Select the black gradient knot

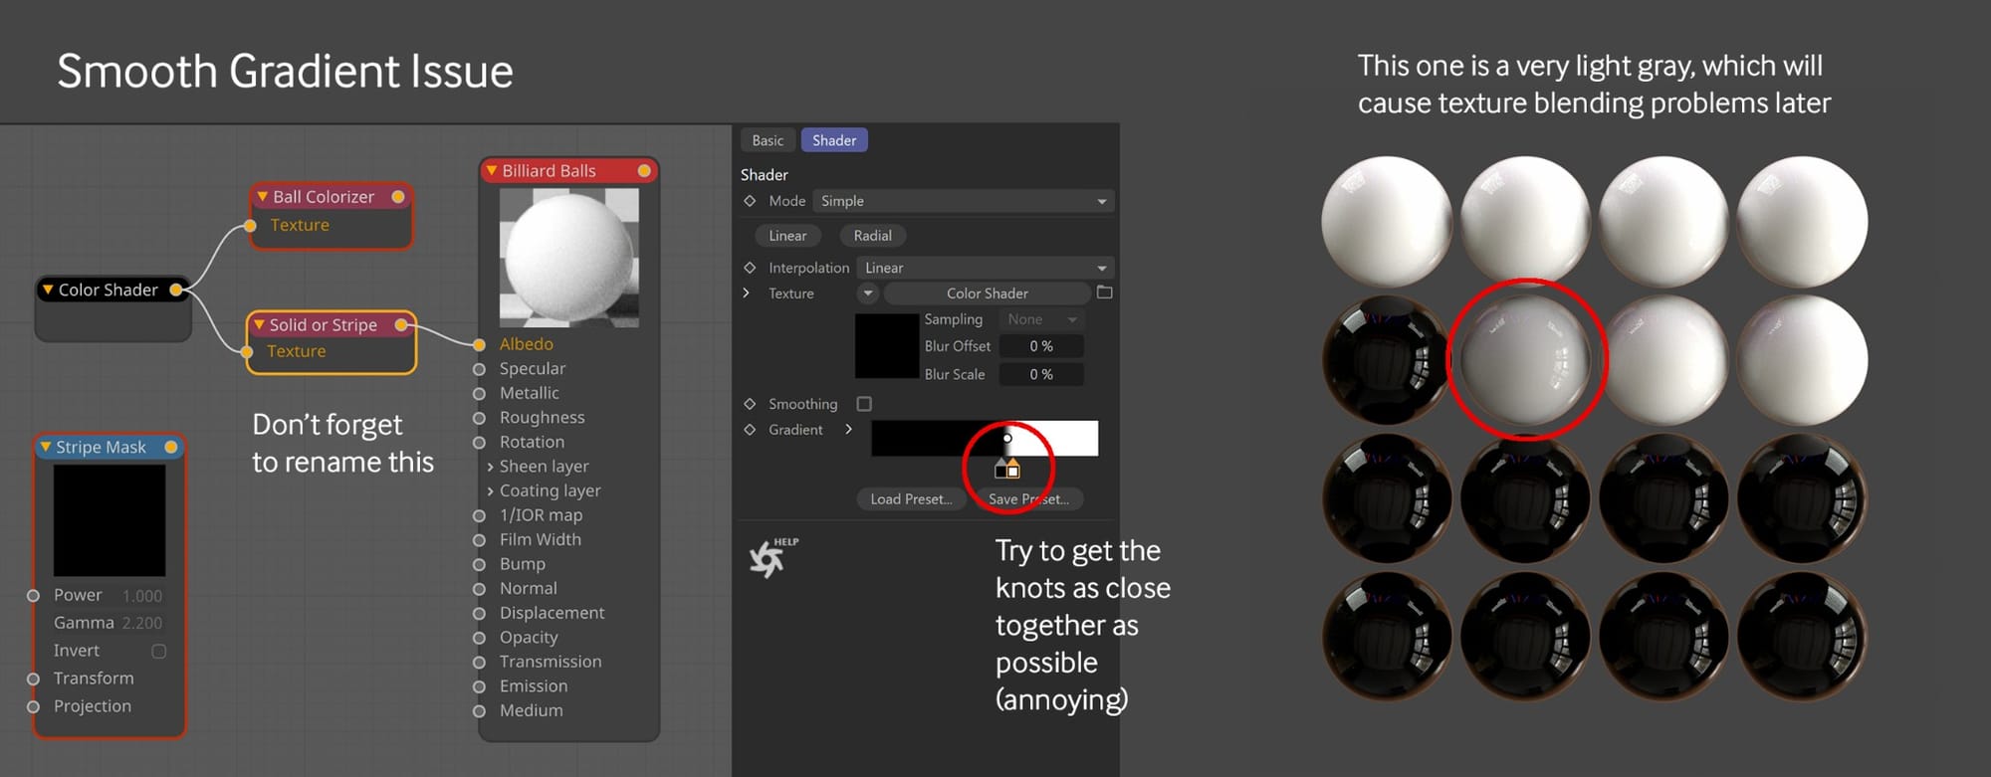coord(1001,470)
